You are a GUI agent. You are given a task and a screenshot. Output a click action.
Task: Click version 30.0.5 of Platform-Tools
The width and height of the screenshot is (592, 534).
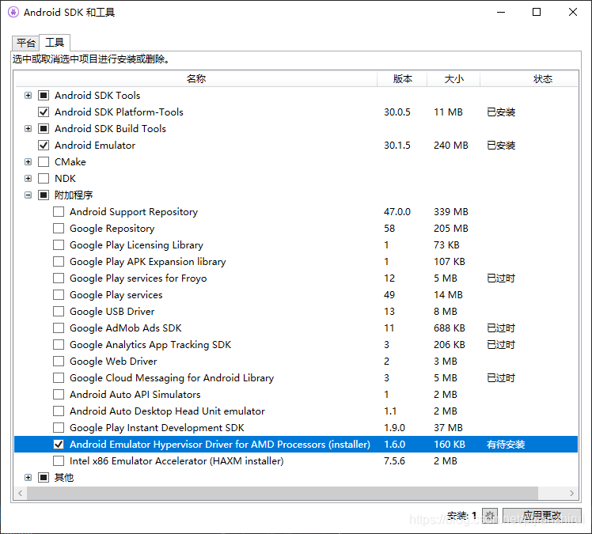(x=397, y=112)
